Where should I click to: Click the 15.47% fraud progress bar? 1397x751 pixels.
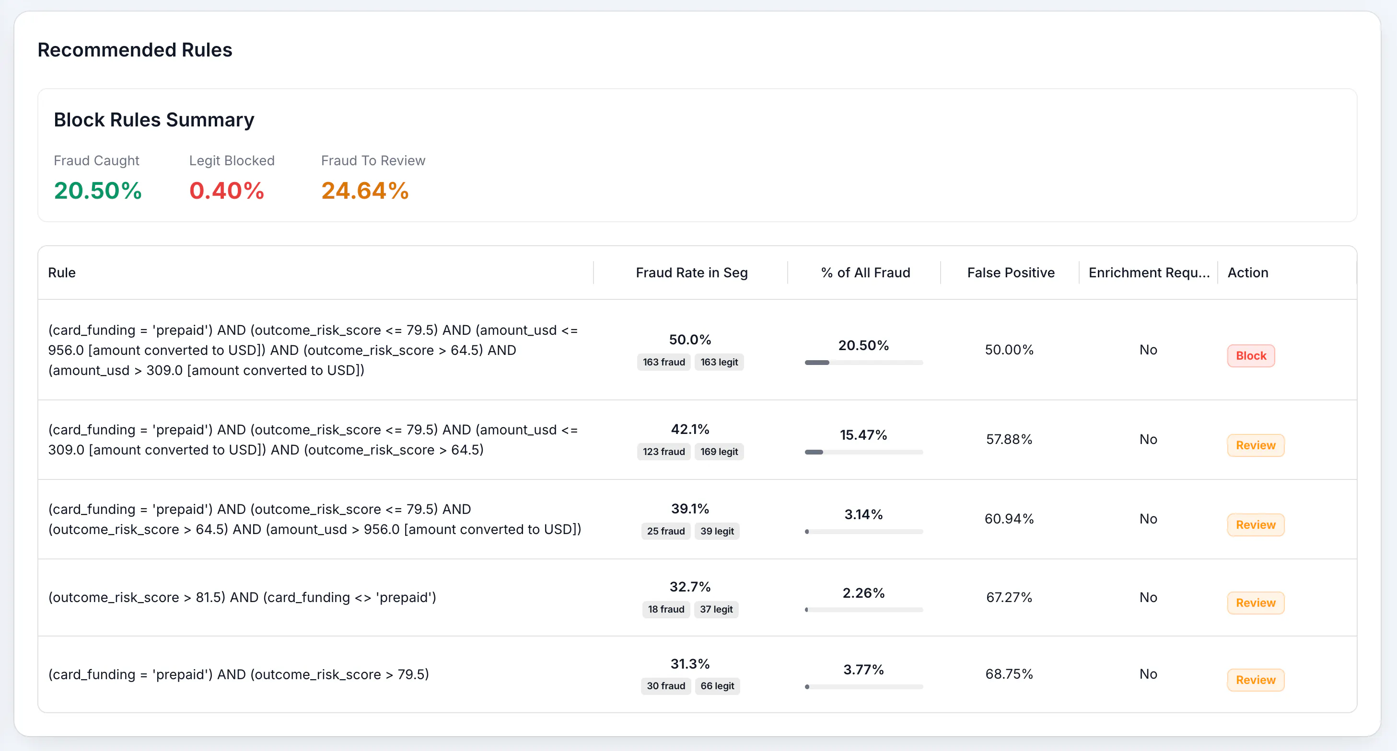pyautogui.click(x=863, y=452)
